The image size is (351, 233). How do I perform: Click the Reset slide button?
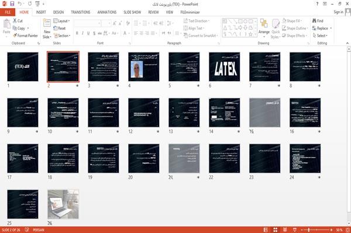pos(60,28)
